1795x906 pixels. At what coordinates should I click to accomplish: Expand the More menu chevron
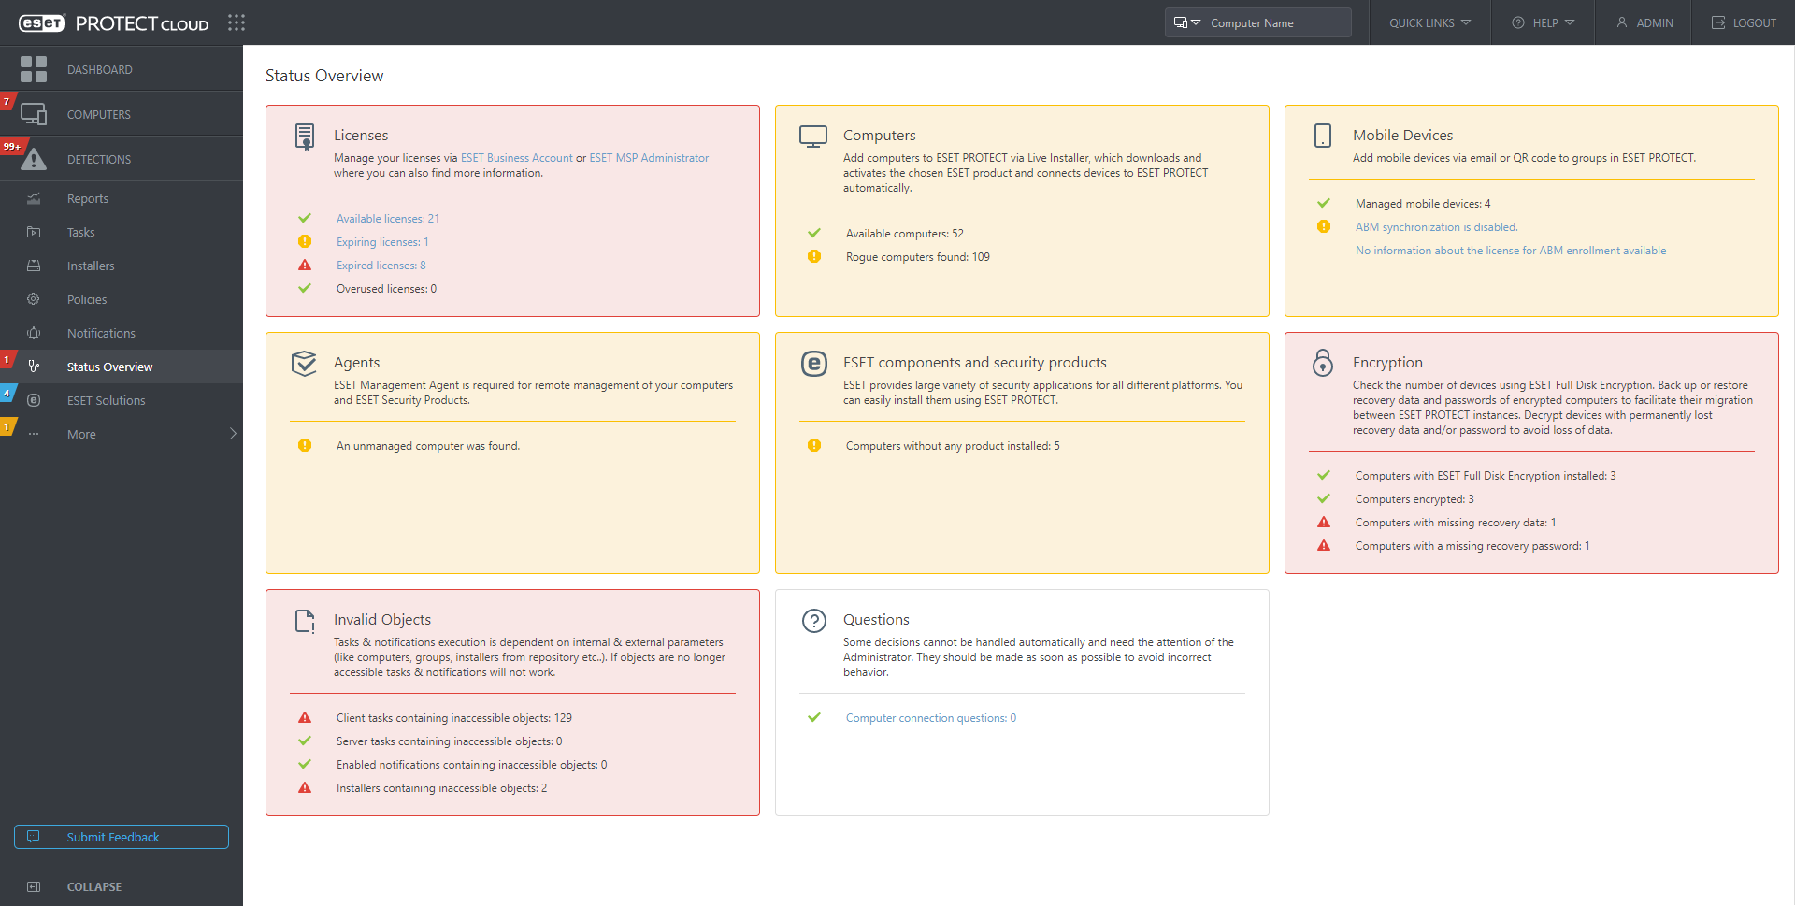tap(233, 434)
